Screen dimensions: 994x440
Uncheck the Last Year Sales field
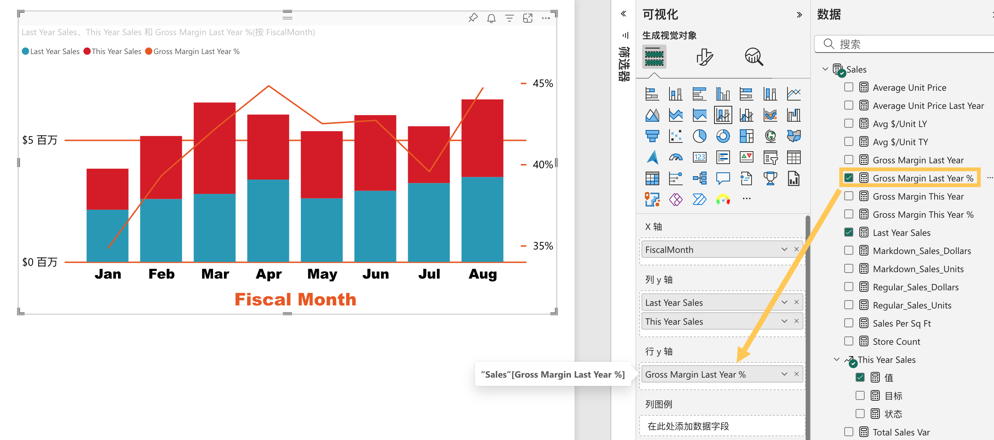pos(848,232)
